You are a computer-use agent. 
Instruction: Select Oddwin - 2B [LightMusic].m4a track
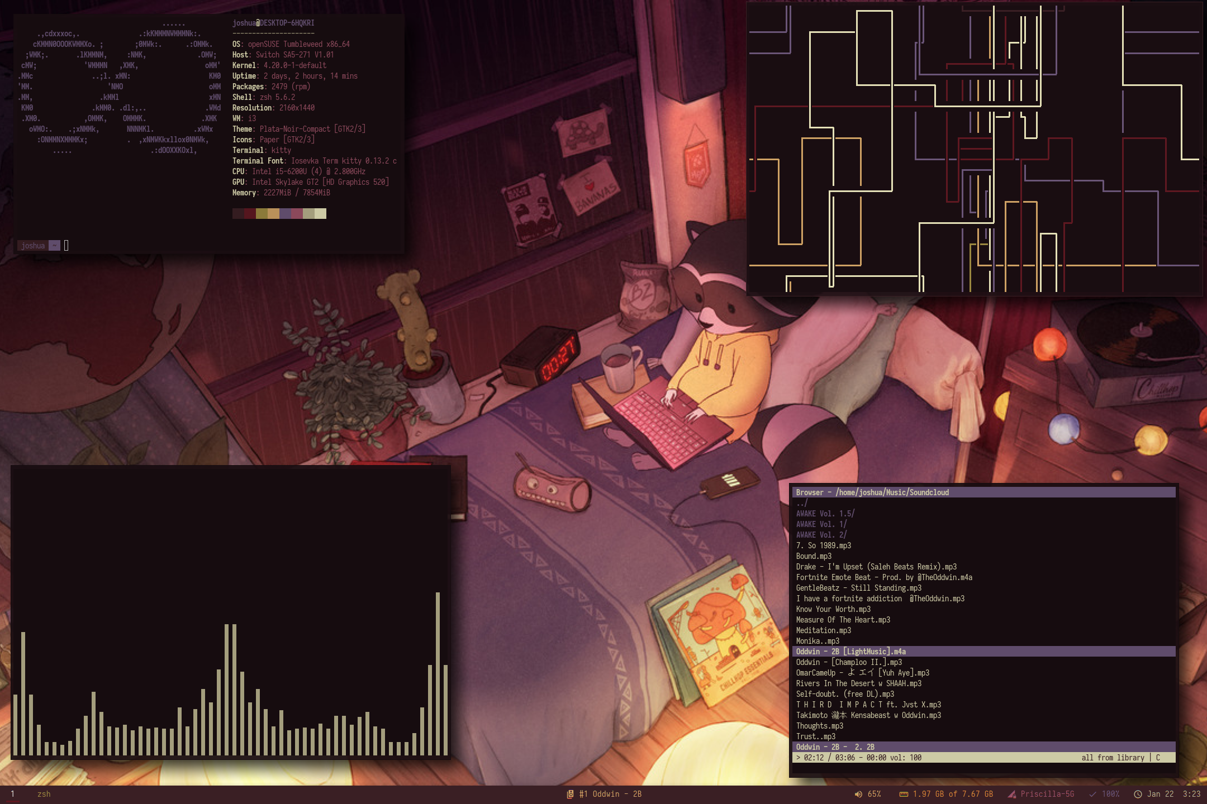coord(850,652)
